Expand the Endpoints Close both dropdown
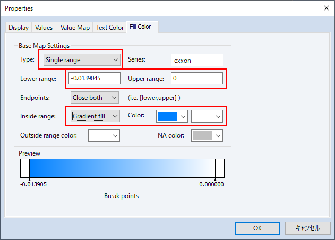Viewport: 335px width, 240px height. click(95, 98)
